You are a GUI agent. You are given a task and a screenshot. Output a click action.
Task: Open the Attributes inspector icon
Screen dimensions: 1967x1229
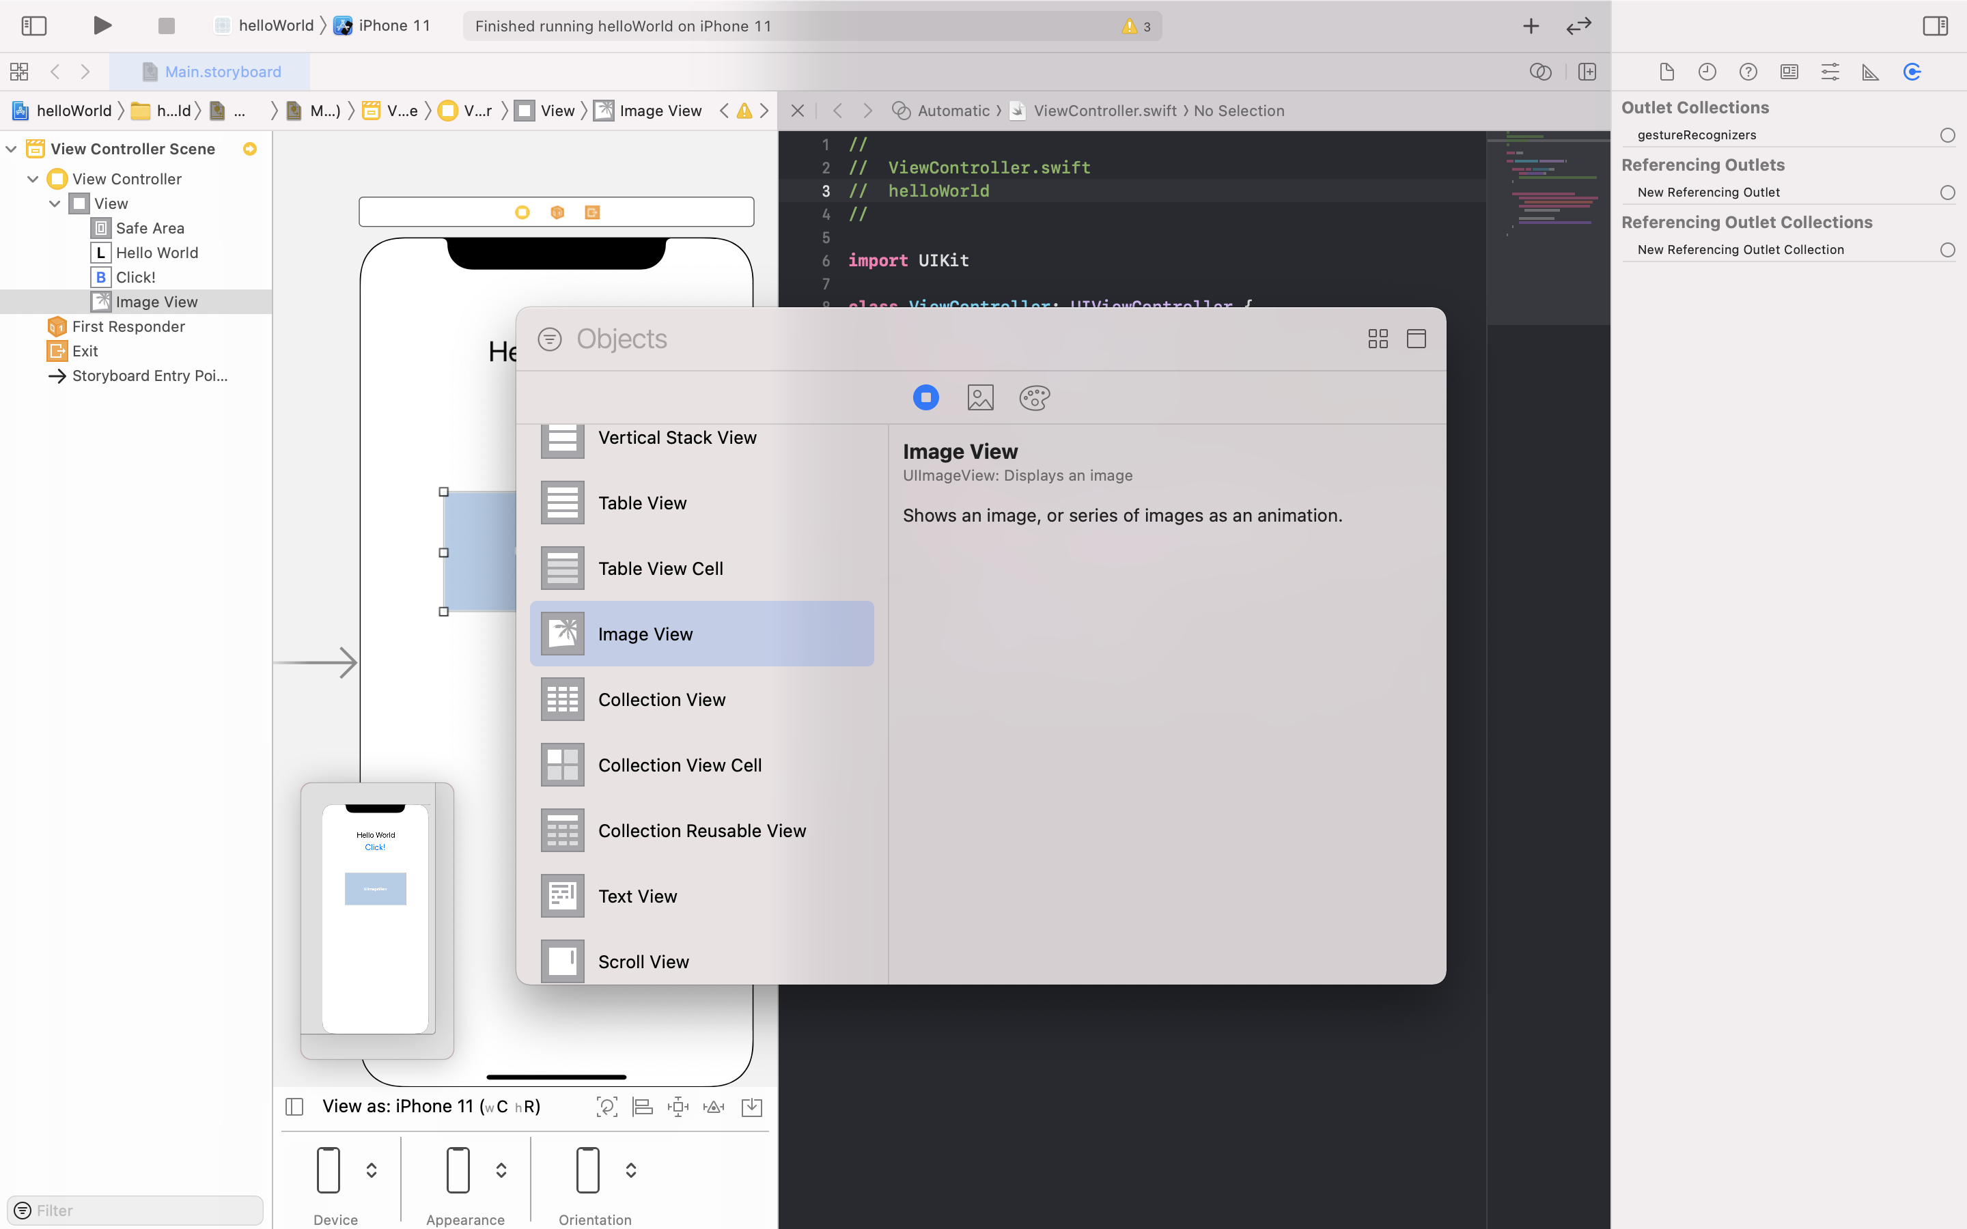[x=1830, y=72]
